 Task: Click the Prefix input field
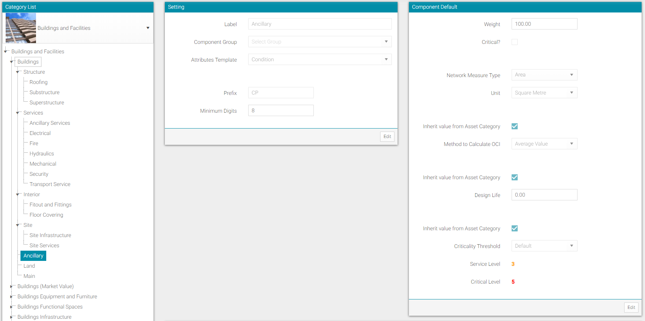[x=281, y=93]
